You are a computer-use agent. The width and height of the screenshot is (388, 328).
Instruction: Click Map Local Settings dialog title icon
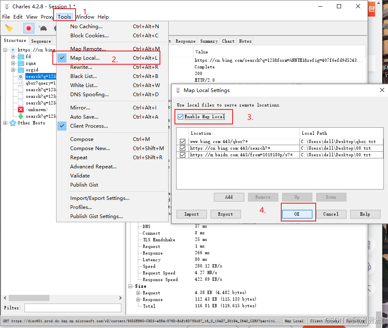pos(178,90)
